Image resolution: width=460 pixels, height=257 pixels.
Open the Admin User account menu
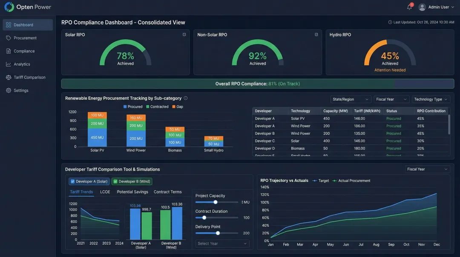point(435,7)
